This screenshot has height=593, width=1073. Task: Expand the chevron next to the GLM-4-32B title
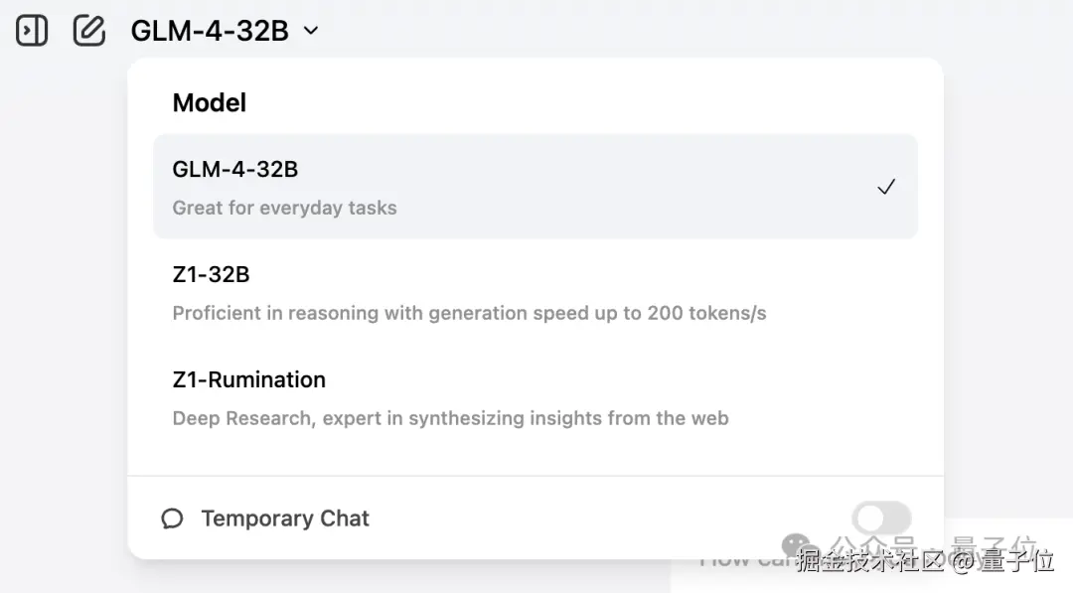coord(311,31)
